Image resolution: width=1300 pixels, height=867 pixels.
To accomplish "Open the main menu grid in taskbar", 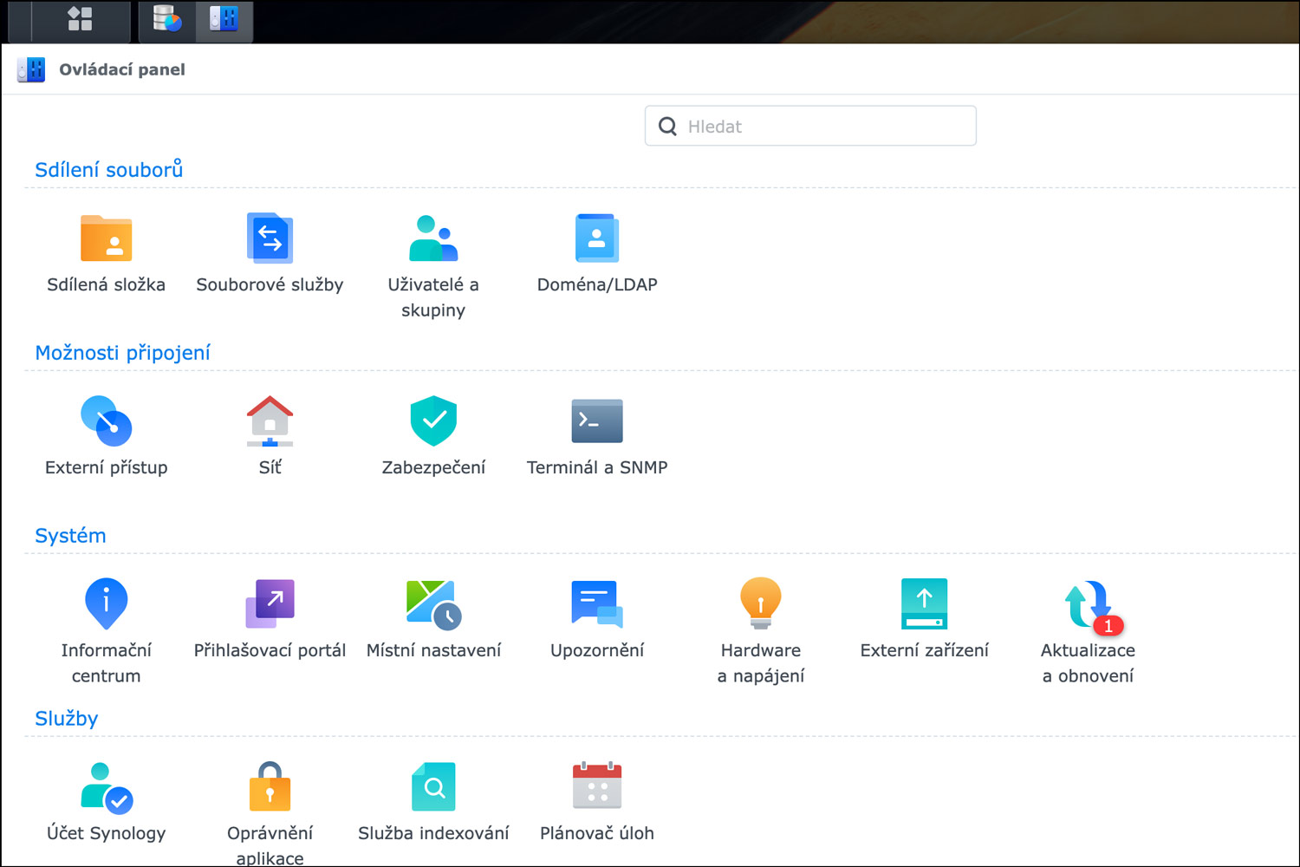I will point(80,19).
